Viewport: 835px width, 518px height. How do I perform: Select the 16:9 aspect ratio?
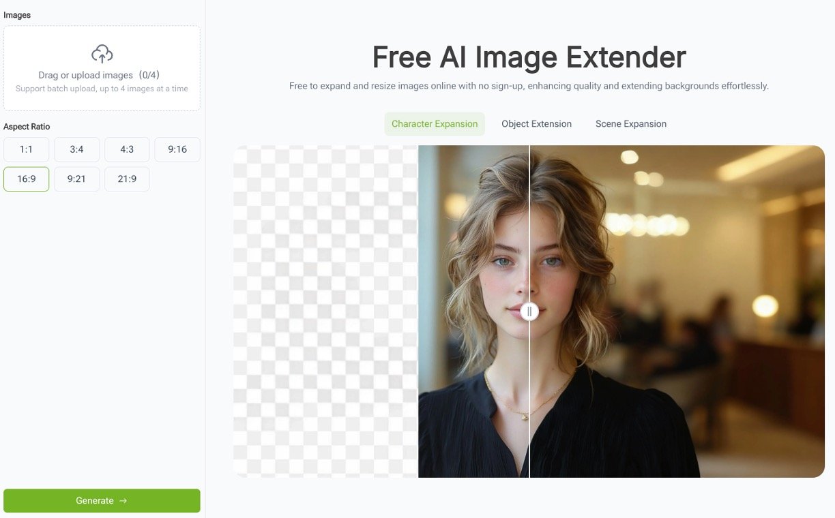point(26,179)
